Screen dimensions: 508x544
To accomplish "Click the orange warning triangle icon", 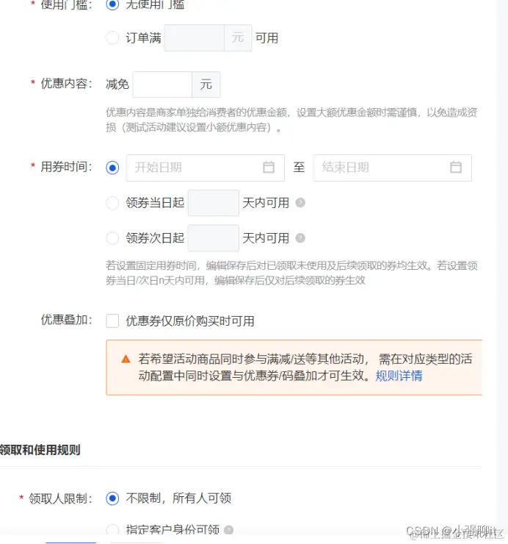I will (x=126, y=359).
